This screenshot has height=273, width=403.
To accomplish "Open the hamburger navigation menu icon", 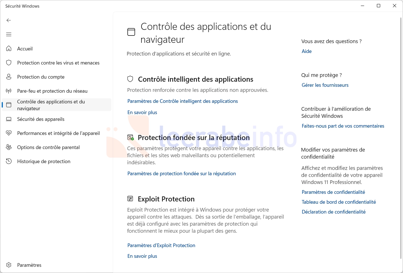I will click(9, 34).
